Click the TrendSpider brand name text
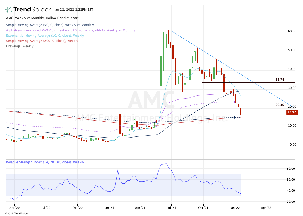This screenshot has width=303, height=216. (32, 10)
